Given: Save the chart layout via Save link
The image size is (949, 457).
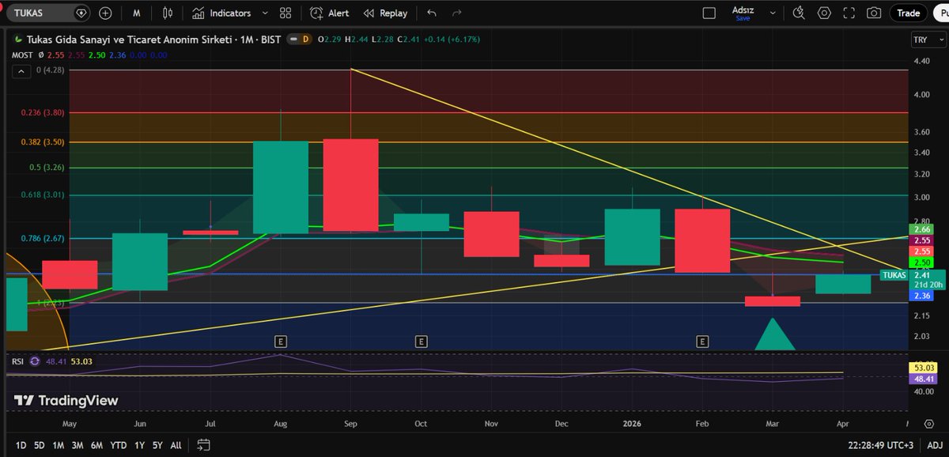Looking at the screenshot, I should click(x=743, y=18).
